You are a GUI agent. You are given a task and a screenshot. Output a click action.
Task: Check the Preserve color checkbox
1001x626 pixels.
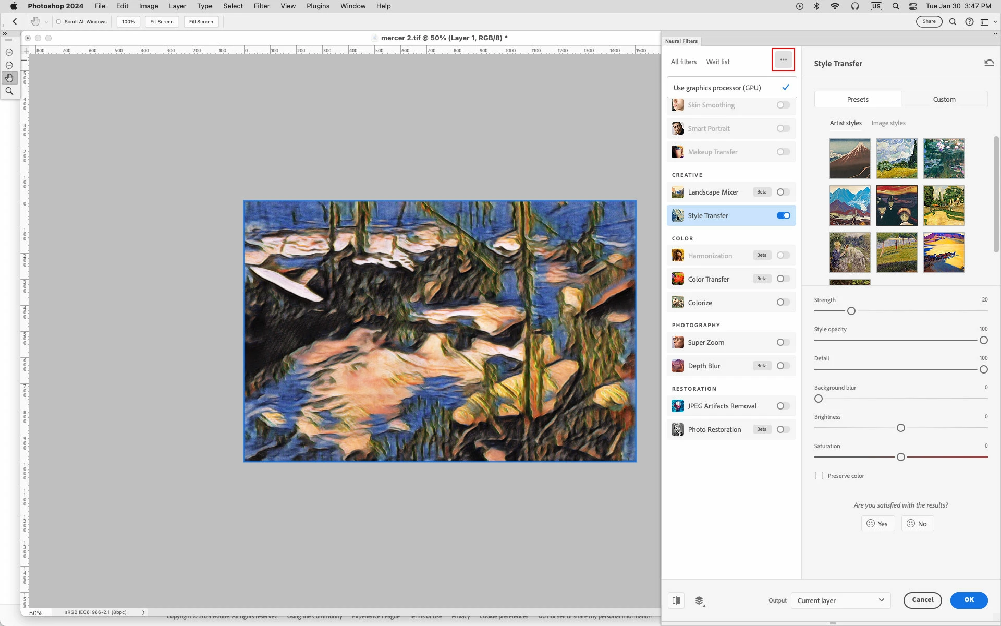pos(819,476)
